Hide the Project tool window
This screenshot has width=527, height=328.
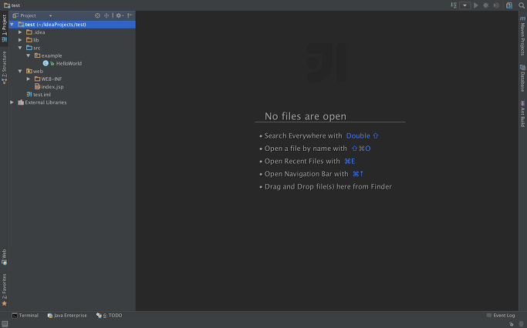(x=130, y=15)
